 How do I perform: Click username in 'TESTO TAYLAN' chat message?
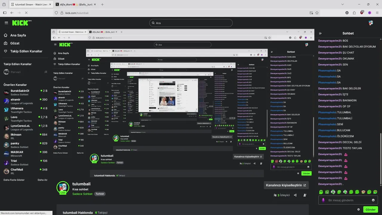[x=330, y=148]
